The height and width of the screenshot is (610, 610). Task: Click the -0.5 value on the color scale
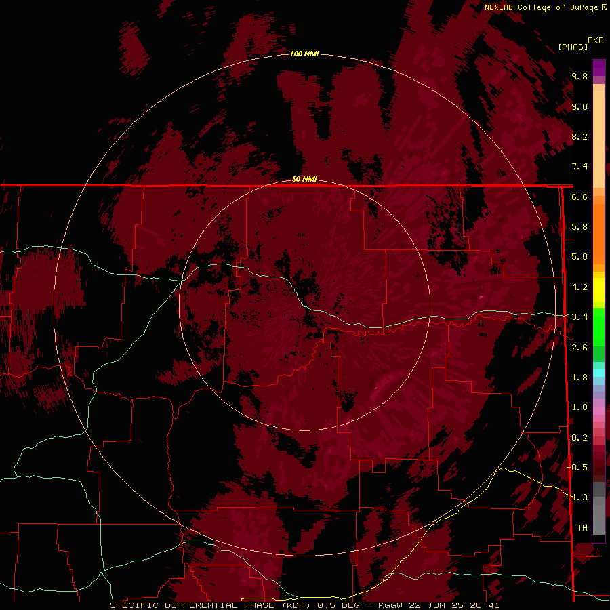tap(577, 468)
